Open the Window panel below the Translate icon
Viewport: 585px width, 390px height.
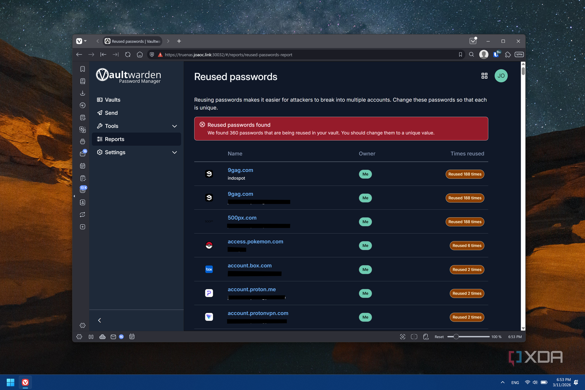pyautogui.click(x=83, y=141)
